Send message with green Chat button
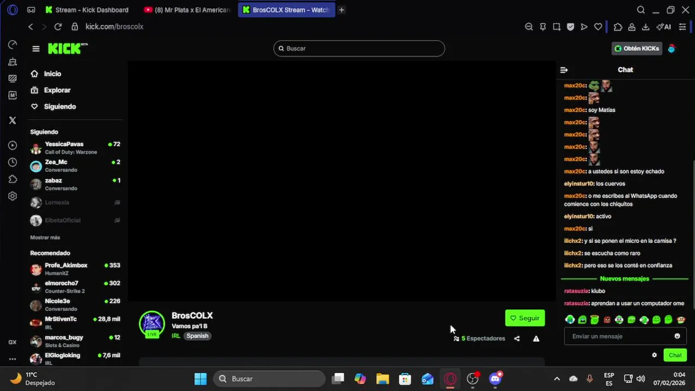This screenshot has height=391, width=695. 675,355
